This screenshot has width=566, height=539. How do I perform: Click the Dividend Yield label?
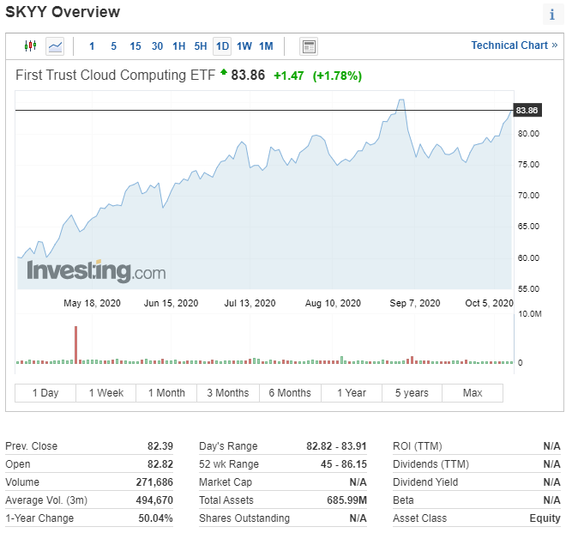pyautogui.click(x=425, y=482)
